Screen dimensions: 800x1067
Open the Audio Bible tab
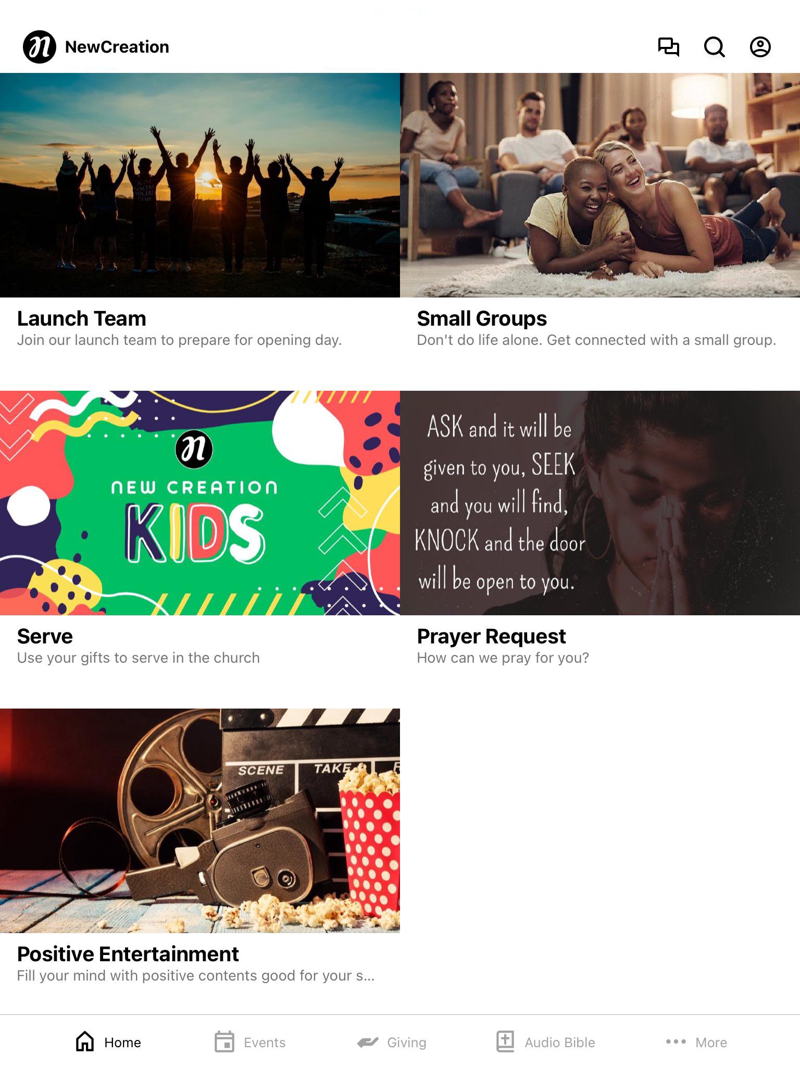[x=545, y=1042]
